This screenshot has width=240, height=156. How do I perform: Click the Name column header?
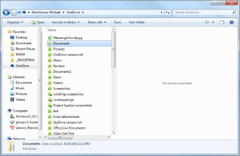[52, 30]
